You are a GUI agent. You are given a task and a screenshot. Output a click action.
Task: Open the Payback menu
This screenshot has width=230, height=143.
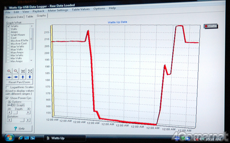click(x=39, y=11)
